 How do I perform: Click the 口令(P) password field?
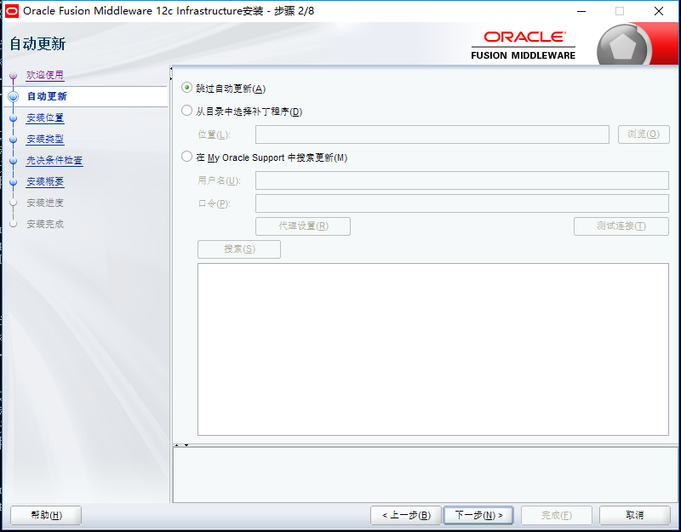point(462,203)
